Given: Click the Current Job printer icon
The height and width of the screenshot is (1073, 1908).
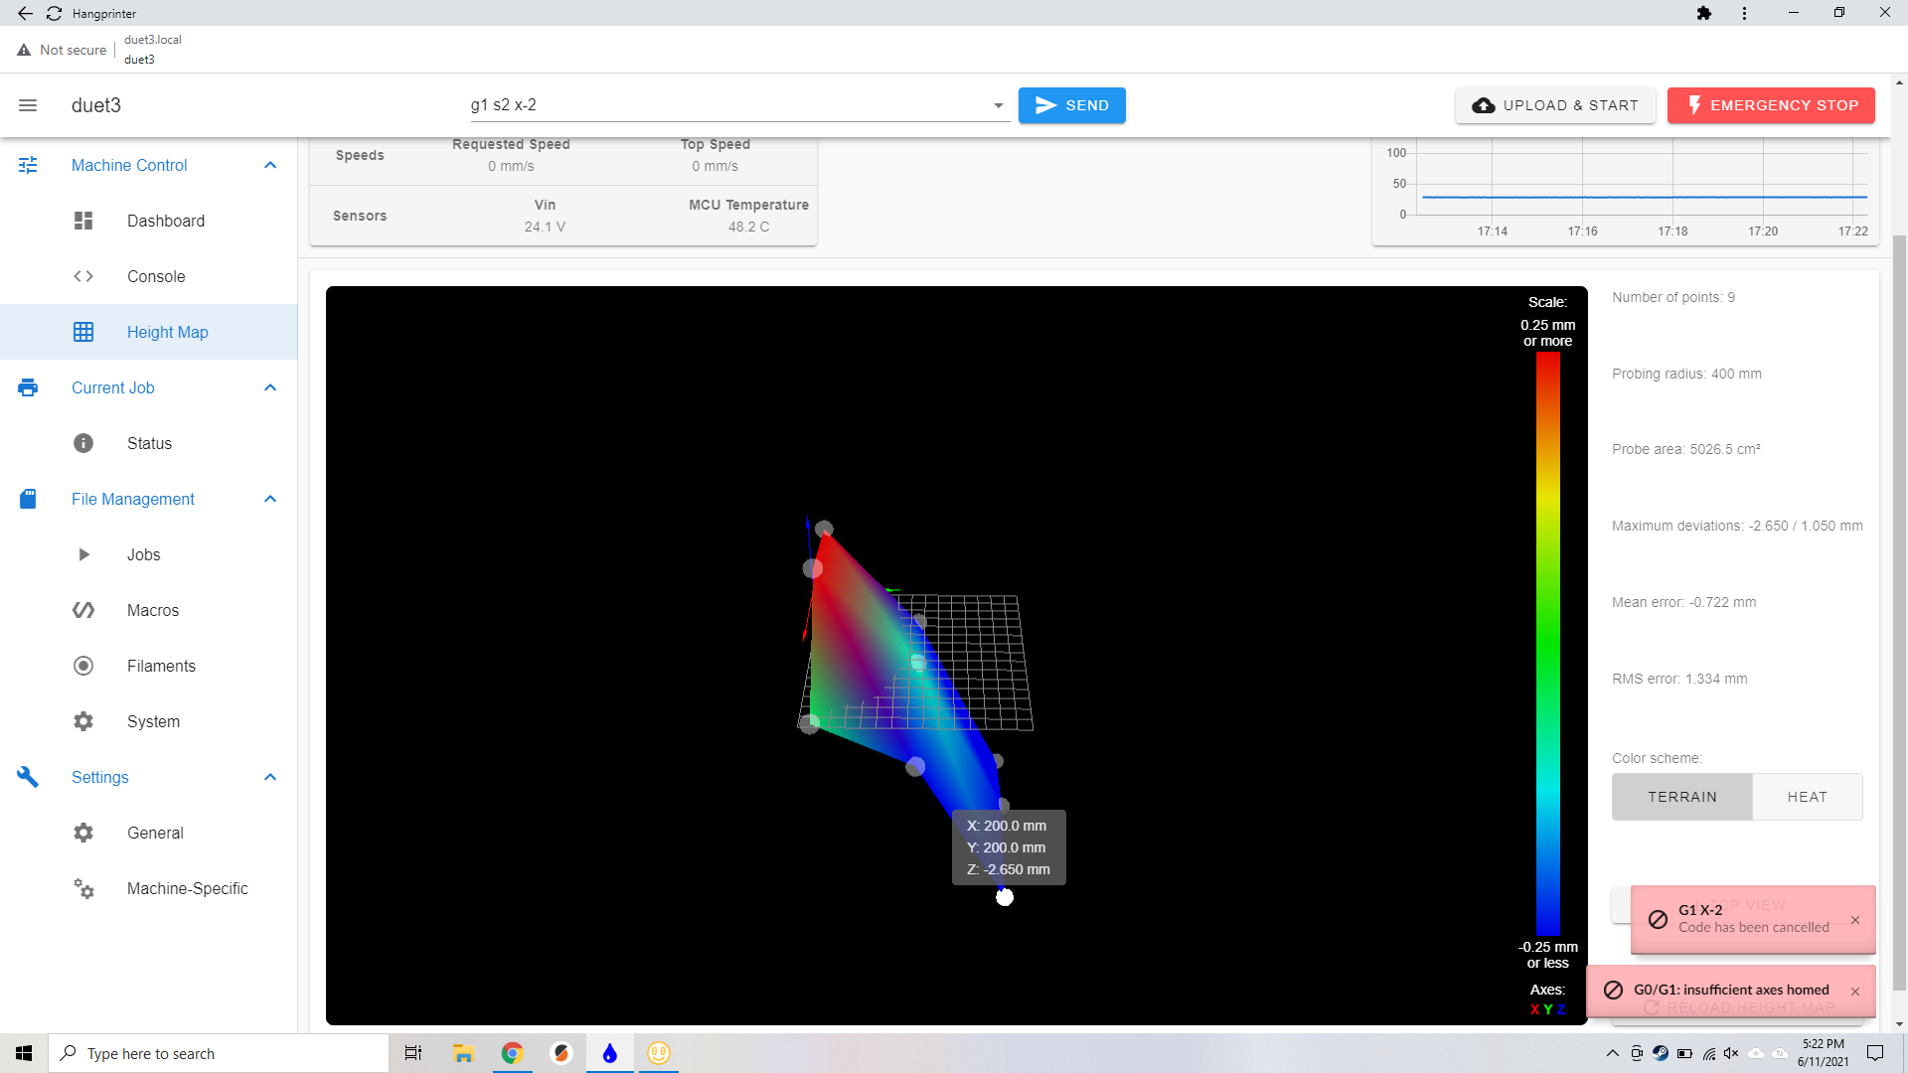Looking at the screenshot, I should pyautogui.click(x=28, y=387).
